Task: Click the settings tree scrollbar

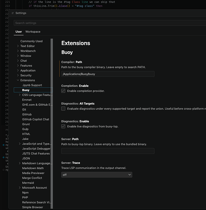Action: click(52, 123)
